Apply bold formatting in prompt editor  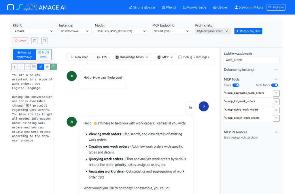pos(14,67)
